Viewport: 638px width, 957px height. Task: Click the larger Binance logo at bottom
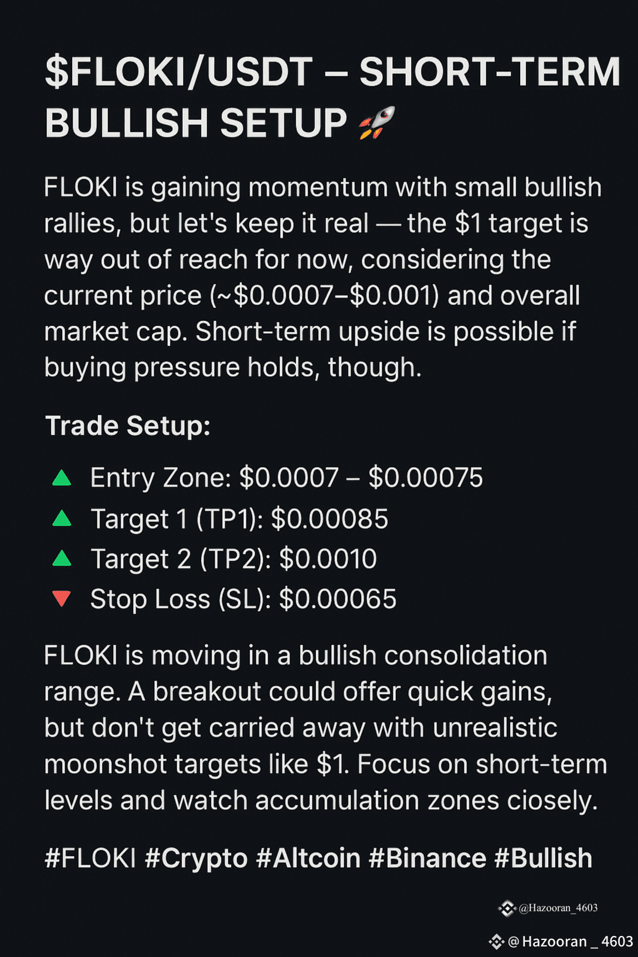click(x=497, y=942)
